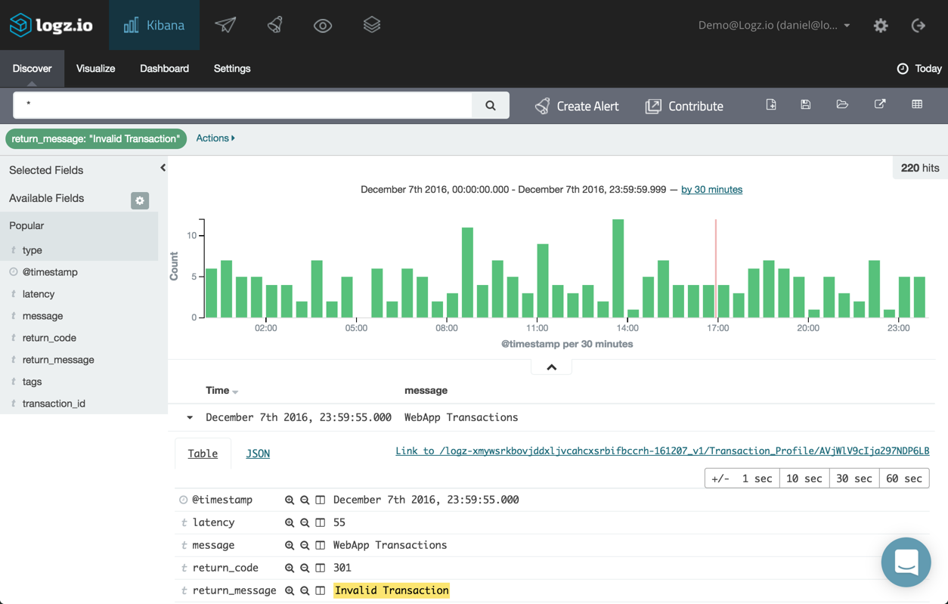The image size is (948, 604).
Task: Click the Create Alert button
Action: (x=577, y=106)
